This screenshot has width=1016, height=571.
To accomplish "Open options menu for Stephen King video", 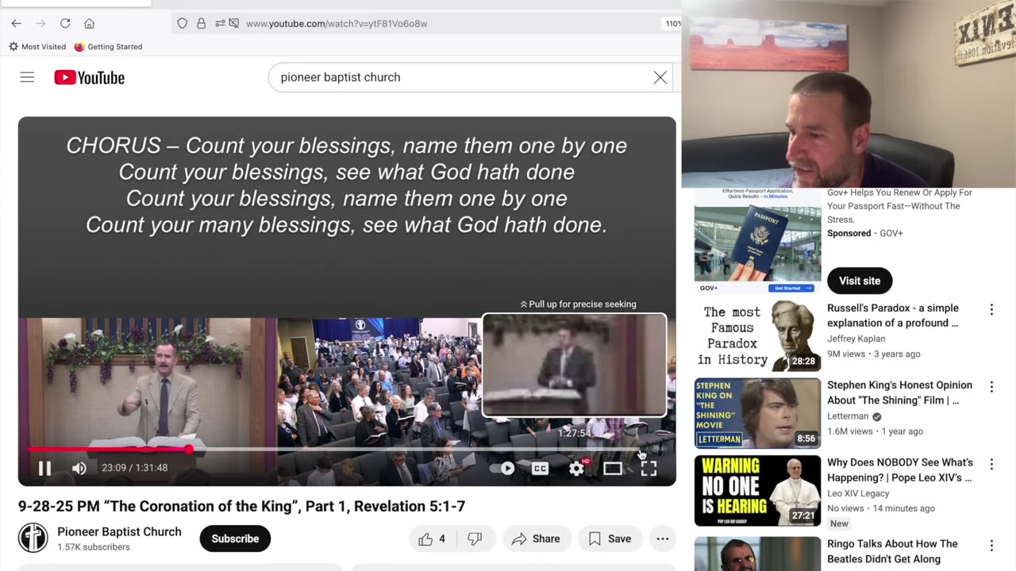I will pos(991,386).
